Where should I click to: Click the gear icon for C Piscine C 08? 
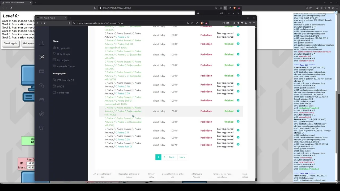point(238,137)
